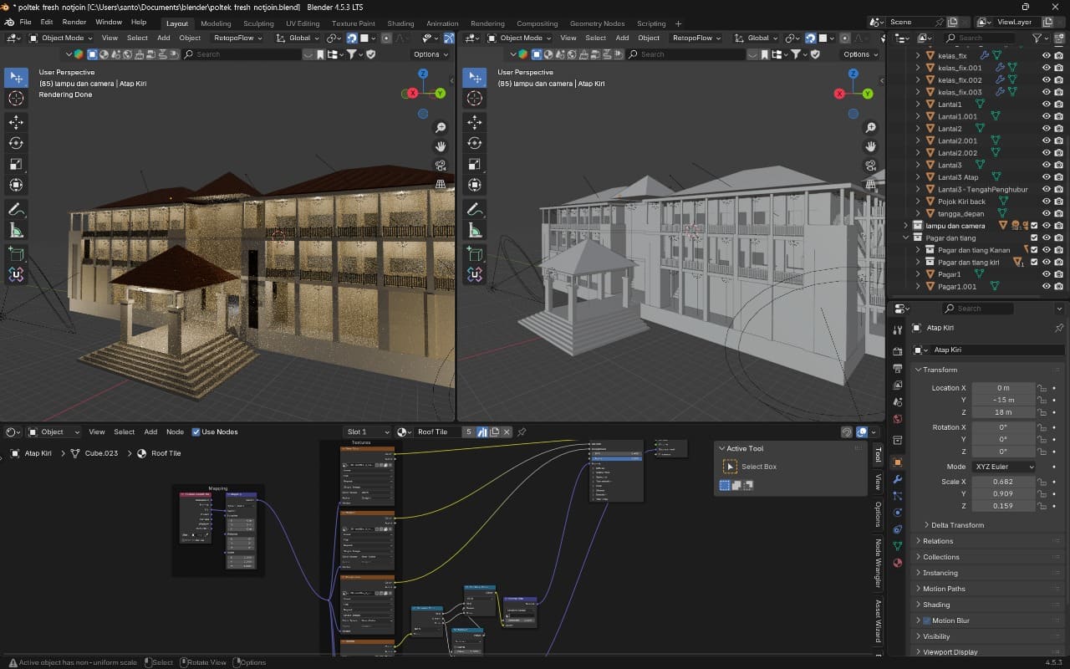Select the Transform tool in left viewport
The height and width of the screenshot is (669, 1070).
click(16, 185)
